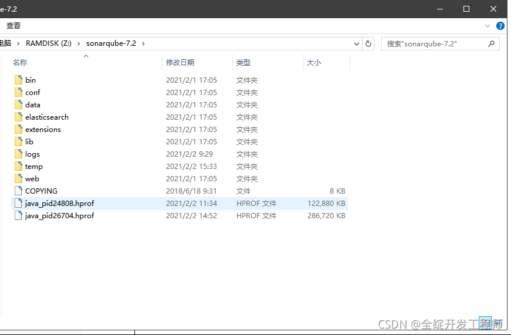The width and height of the screenshot is (511, 335).
Task: Minimize the Explorer window
Action: click(440, 9)
